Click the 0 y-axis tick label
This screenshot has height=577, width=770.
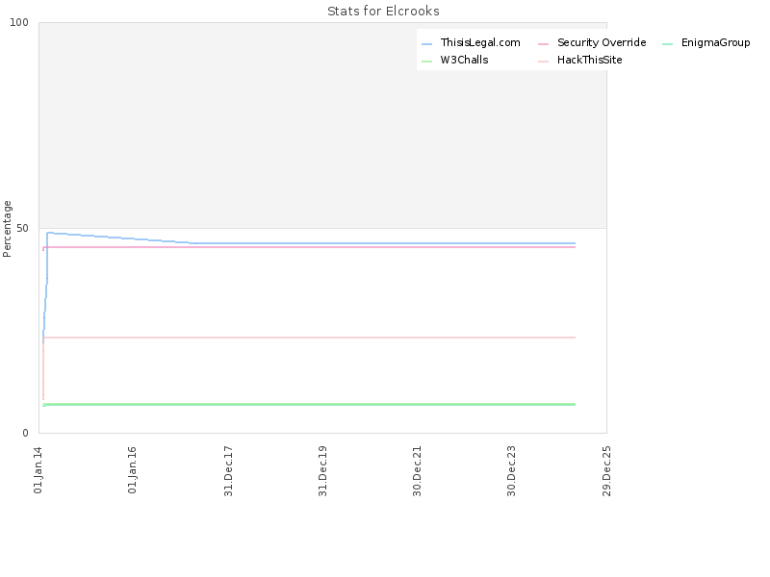(x=26, y=434)
